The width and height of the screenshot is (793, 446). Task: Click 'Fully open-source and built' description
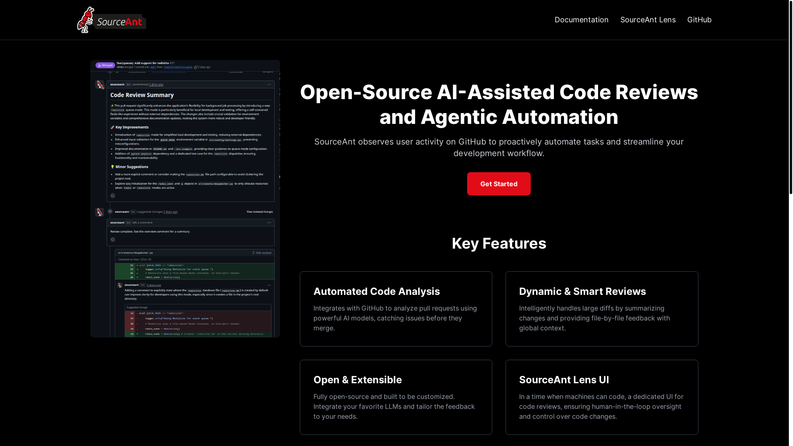394,406
